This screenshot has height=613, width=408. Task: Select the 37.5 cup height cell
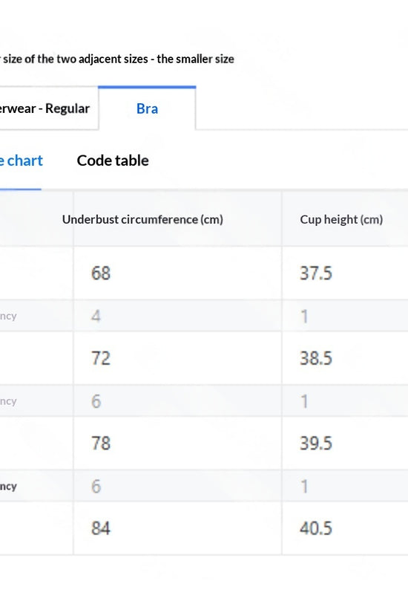345,273
